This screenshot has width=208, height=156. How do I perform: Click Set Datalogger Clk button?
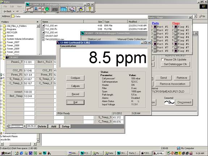[175, 64]
